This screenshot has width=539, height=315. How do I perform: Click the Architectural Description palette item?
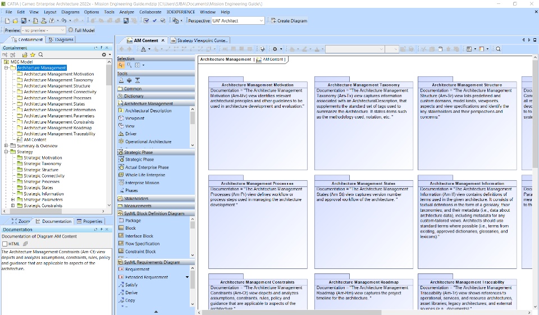[x=148, y=111]
